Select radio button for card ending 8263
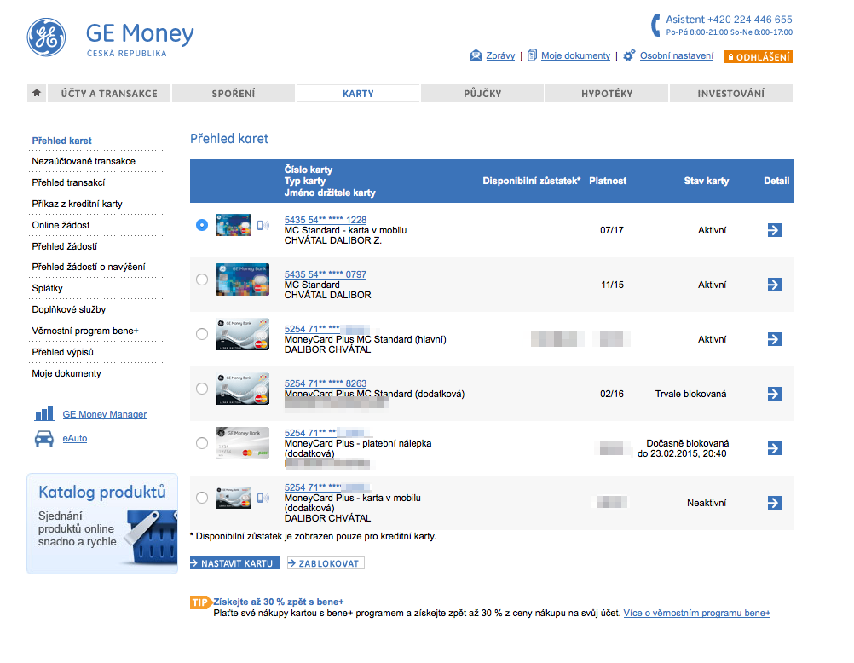Screen dimensions: 854x663 tap(201, 389)
